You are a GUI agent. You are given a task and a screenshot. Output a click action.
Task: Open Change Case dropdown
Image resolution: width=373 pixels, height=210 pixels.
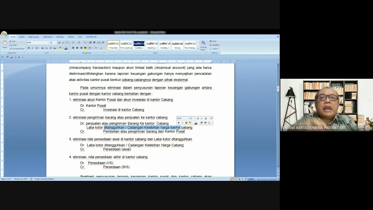(55, 48)
